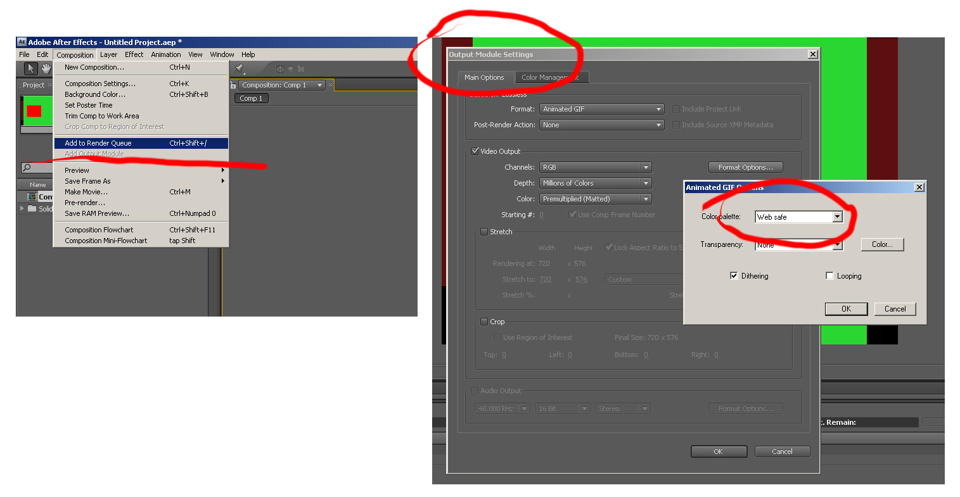Toggle Use Region of Interest checkbox
Screen dimensions: 960x497
click(497, 337)
